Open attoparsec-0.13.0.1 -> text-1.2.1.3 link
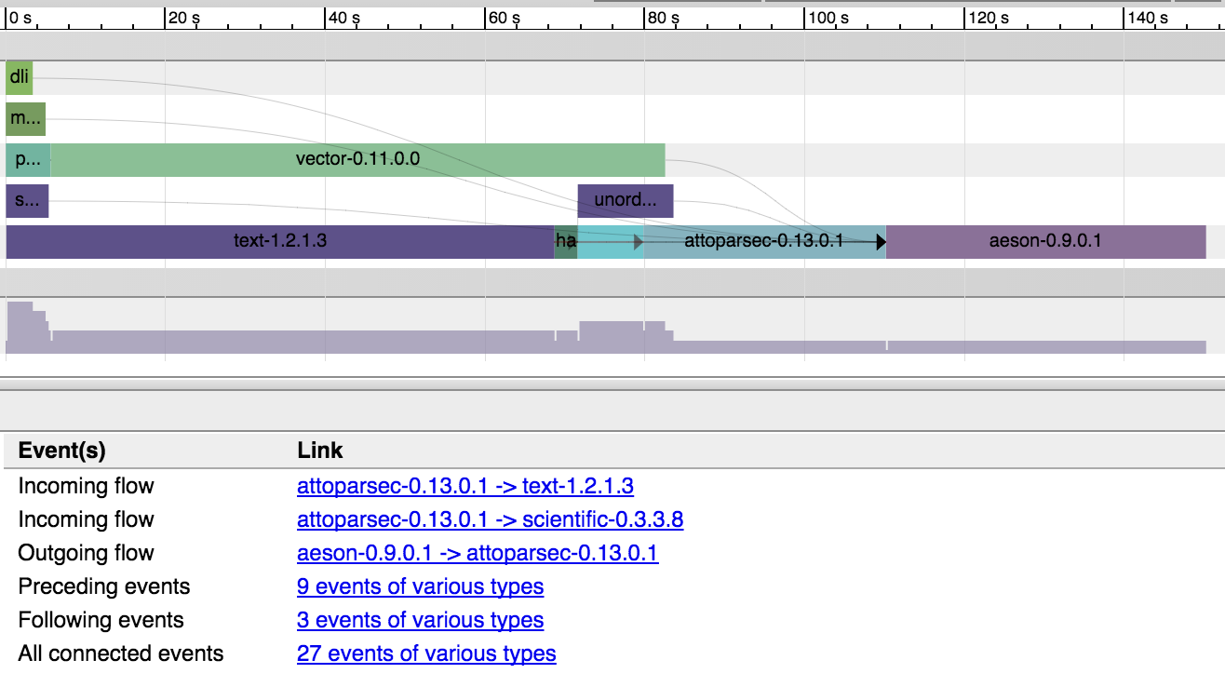This screenshot has width=1225, height=687. tap(465, 486)
